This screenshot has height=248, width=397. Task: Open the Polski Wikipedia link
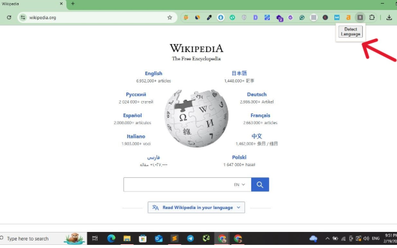click(x=239, y=157)
